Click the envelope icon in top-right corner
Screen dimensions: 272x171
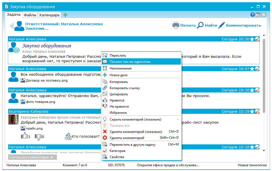pyautogui.click(x=264, y=15)
